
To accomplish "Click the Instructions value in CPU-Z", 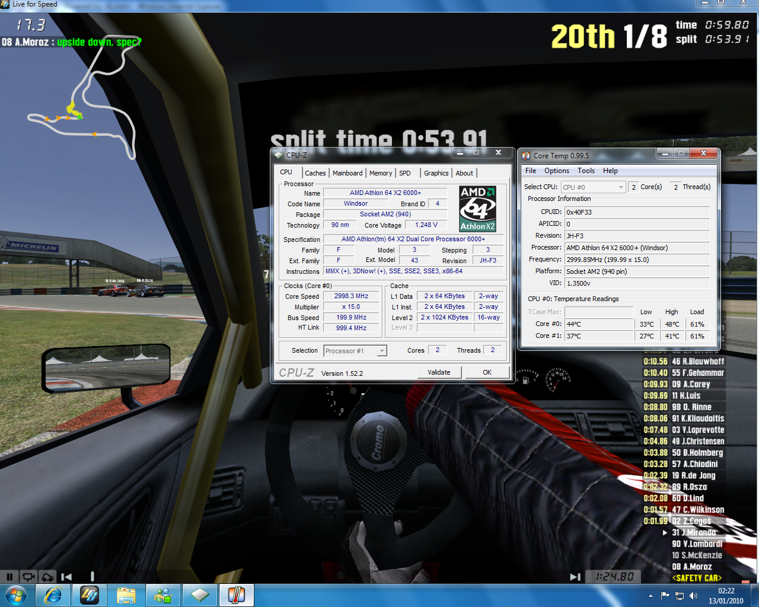I will (x=414, y=271).
